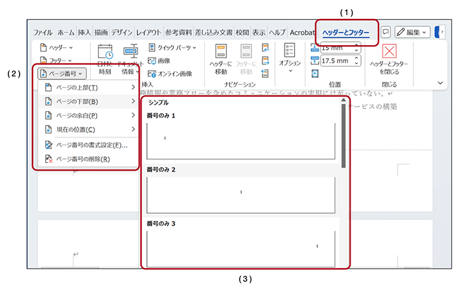Choose ページ番号の書式設定(F)...

click(x=89, y=145)
